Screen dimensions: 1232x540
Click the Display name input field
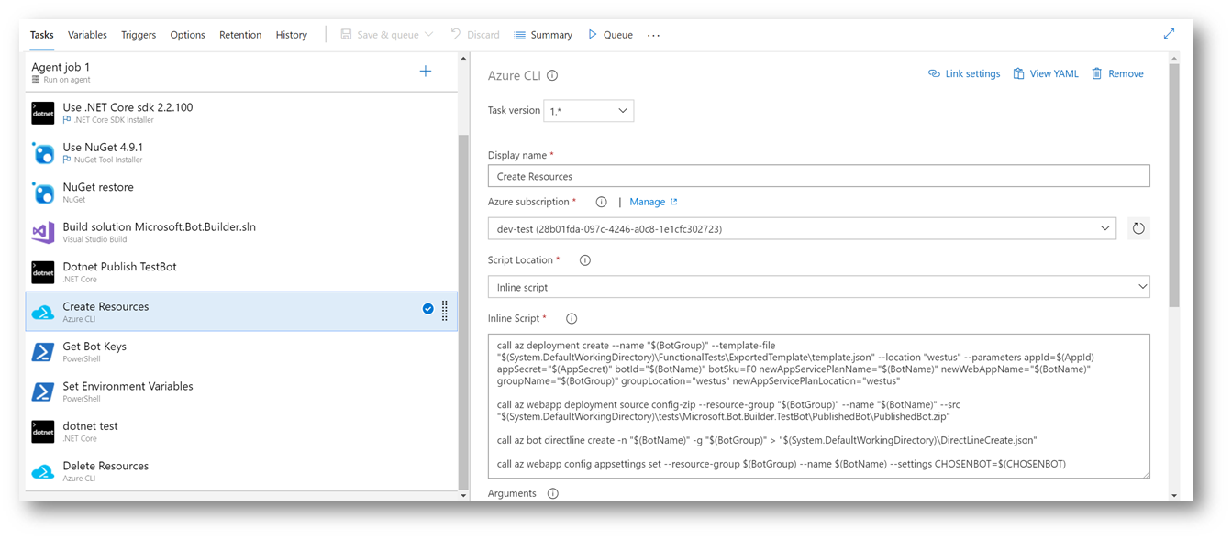[x=818, y=176]
